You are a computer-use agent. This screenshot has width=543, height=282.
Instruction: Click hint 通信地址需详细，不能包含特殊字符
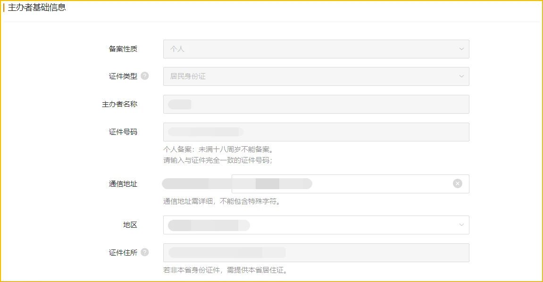coord(222,201)
